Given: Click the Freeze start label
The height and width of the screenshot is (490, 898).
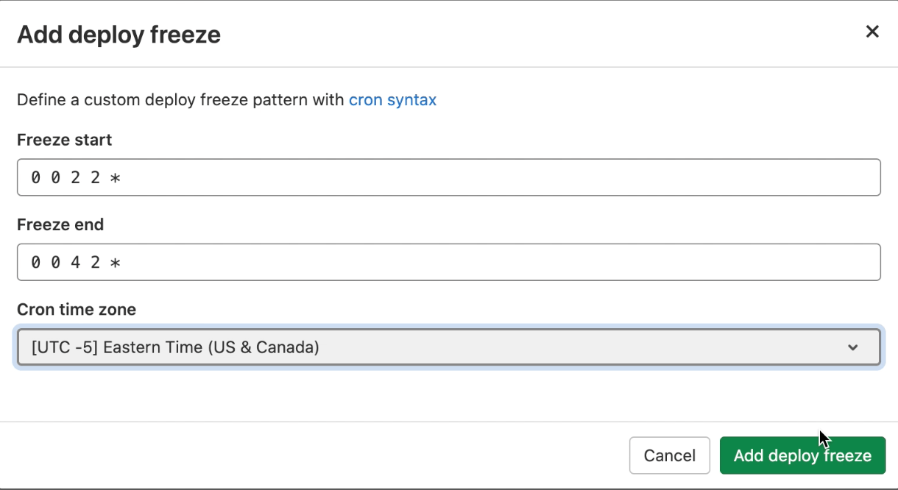Looking at the screenshot, I should click(x=64, y=140).
